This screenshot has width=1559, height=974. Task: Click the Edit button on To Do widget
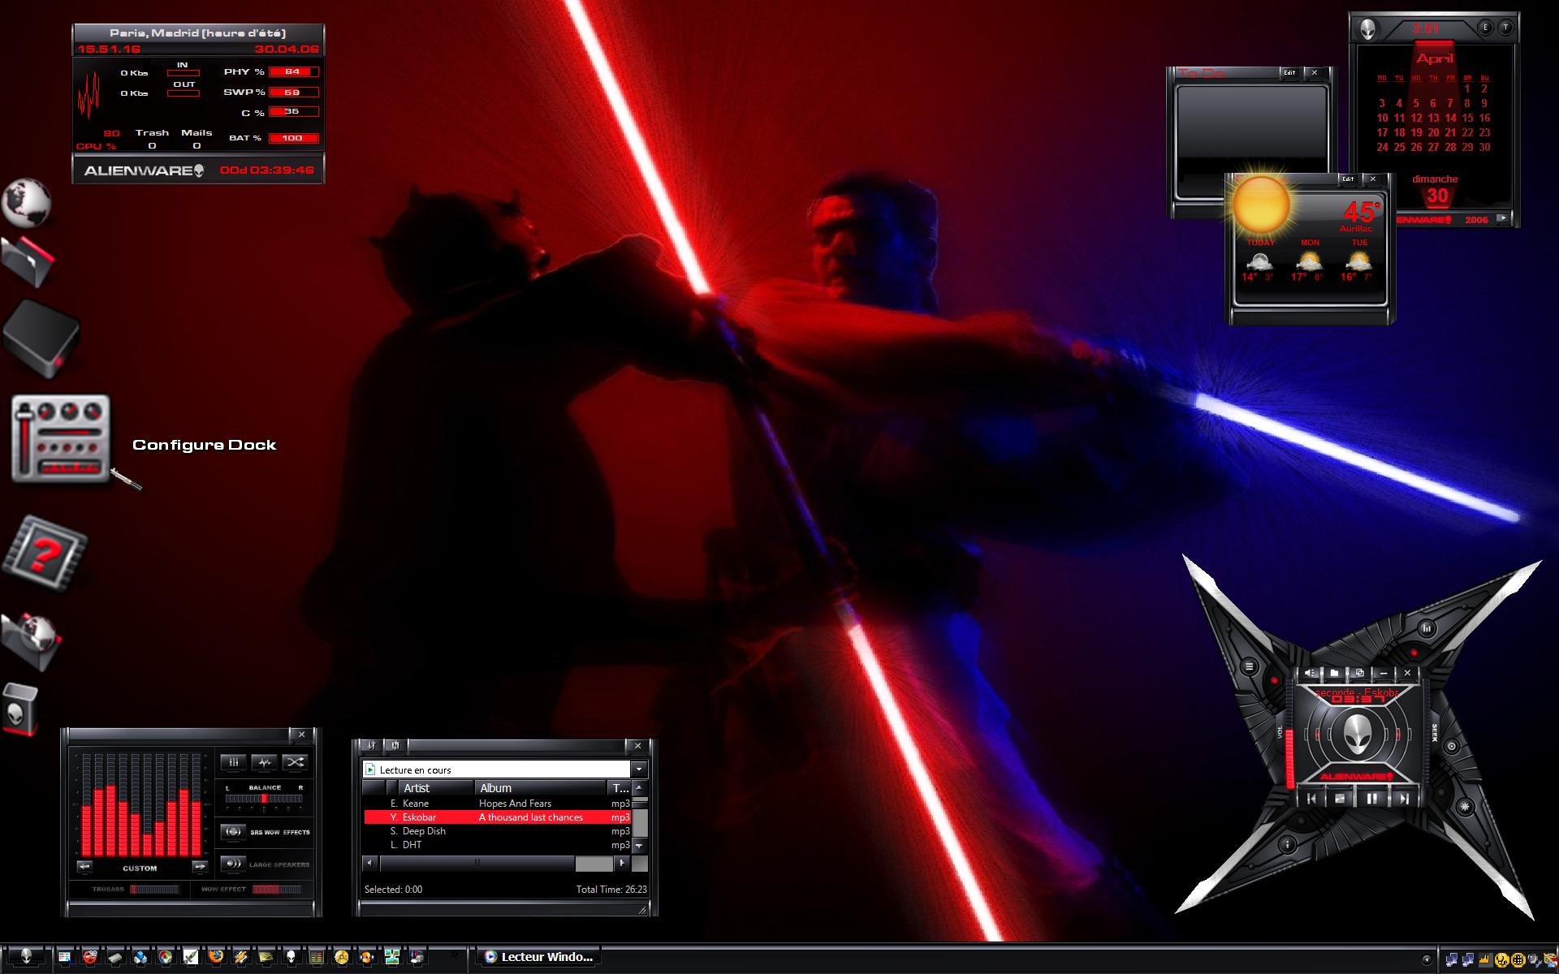pos(1289,73)
